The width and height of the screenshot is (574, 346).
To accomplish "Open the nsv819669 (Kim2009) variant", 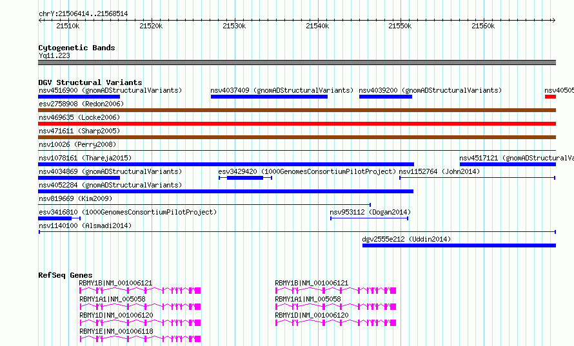I will [204, 205].
